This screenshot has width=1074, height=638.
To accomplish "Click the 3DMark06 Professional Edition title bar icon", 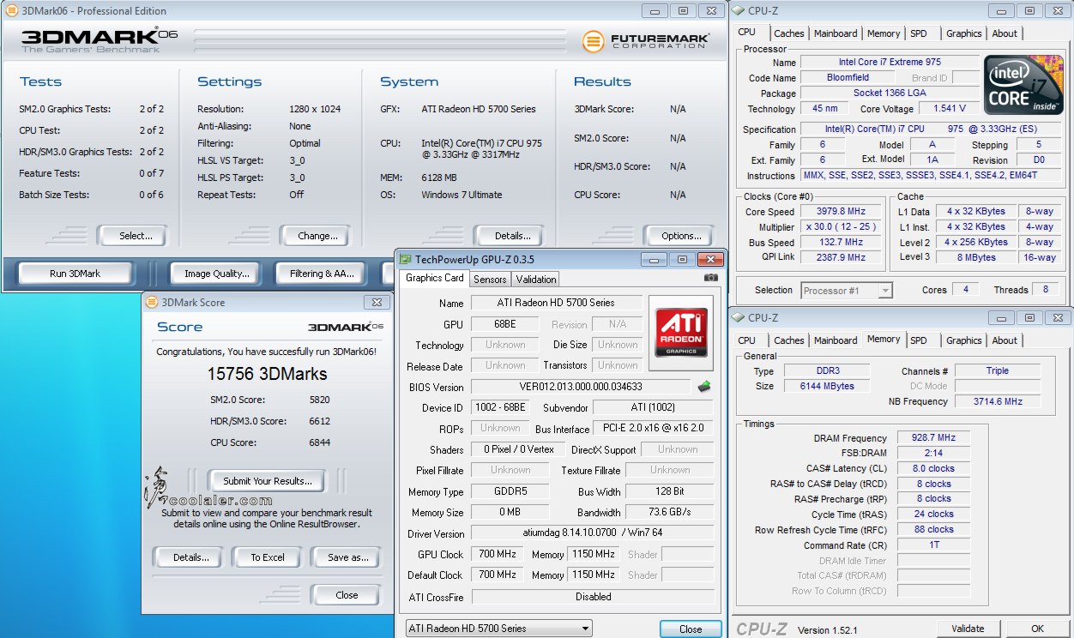I will (x=10, y=11).
